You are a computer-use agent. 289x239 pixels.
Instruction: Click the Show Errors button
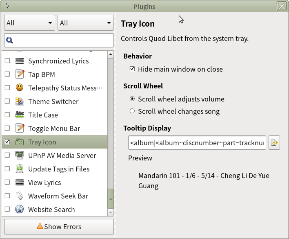coord(59,227)
